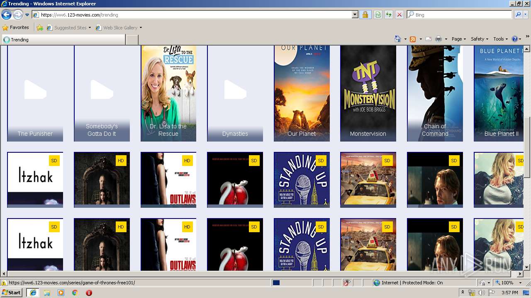Click the horizontal scrollbar left arrow
The width and height of the screenshot is (531, 298).
(x=4, y=274)
